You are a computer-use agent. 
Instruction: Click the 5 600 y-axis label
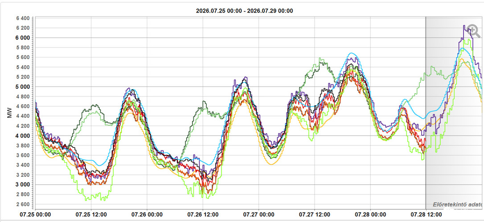23,57
